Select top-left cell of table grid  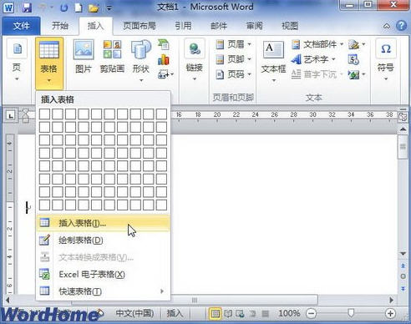44,114
